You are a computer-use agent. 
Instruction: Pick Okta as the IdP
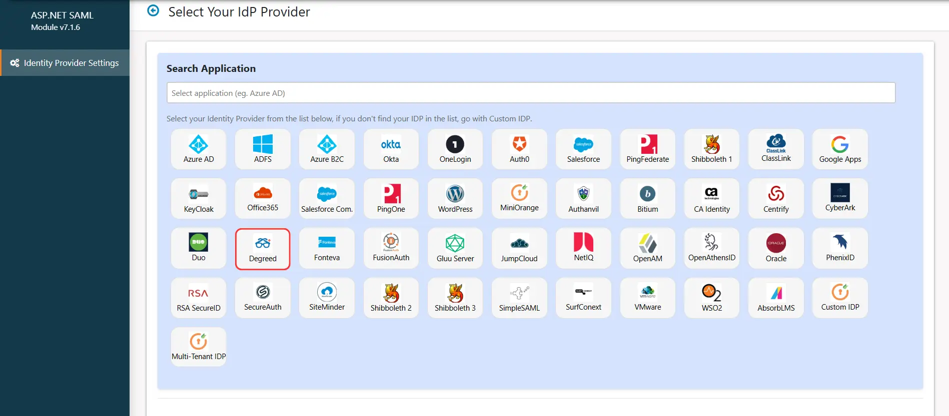391,149
